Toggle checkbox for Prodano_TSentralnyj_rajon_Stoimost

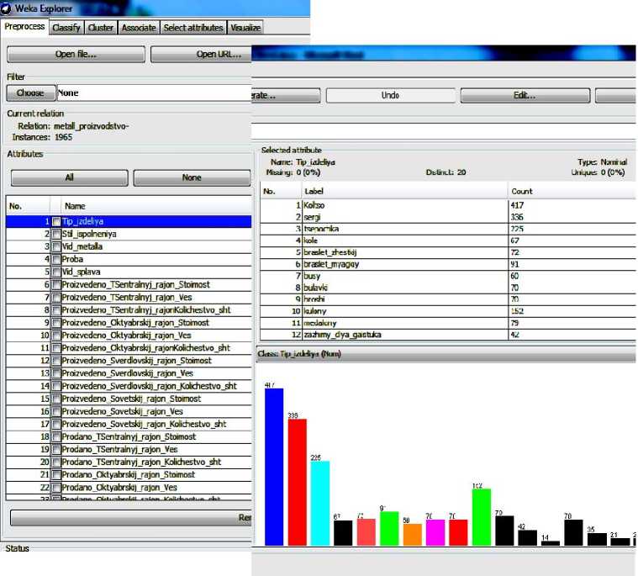(56, 436)
